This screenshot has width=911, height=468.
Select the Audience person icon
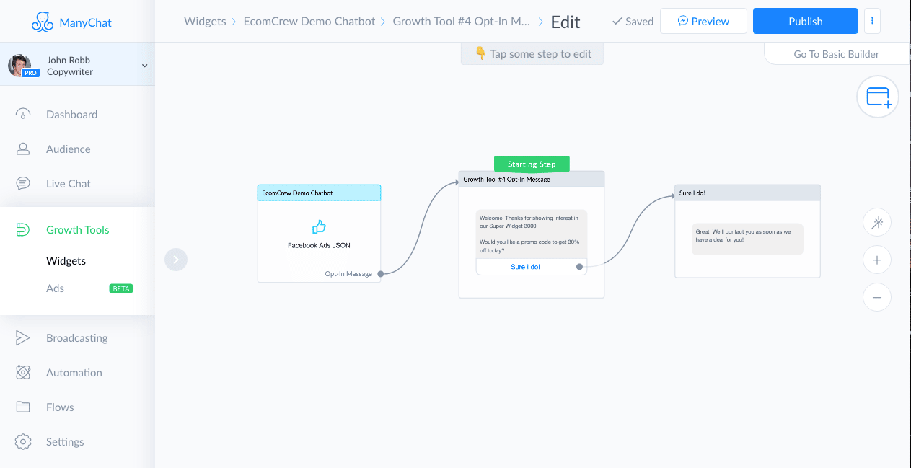pos(23,149)
